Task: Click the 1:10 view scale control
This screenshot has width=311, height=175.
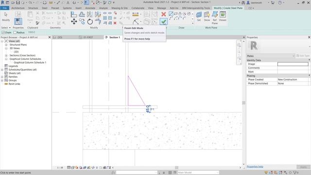Action: [x=60, y=168]
